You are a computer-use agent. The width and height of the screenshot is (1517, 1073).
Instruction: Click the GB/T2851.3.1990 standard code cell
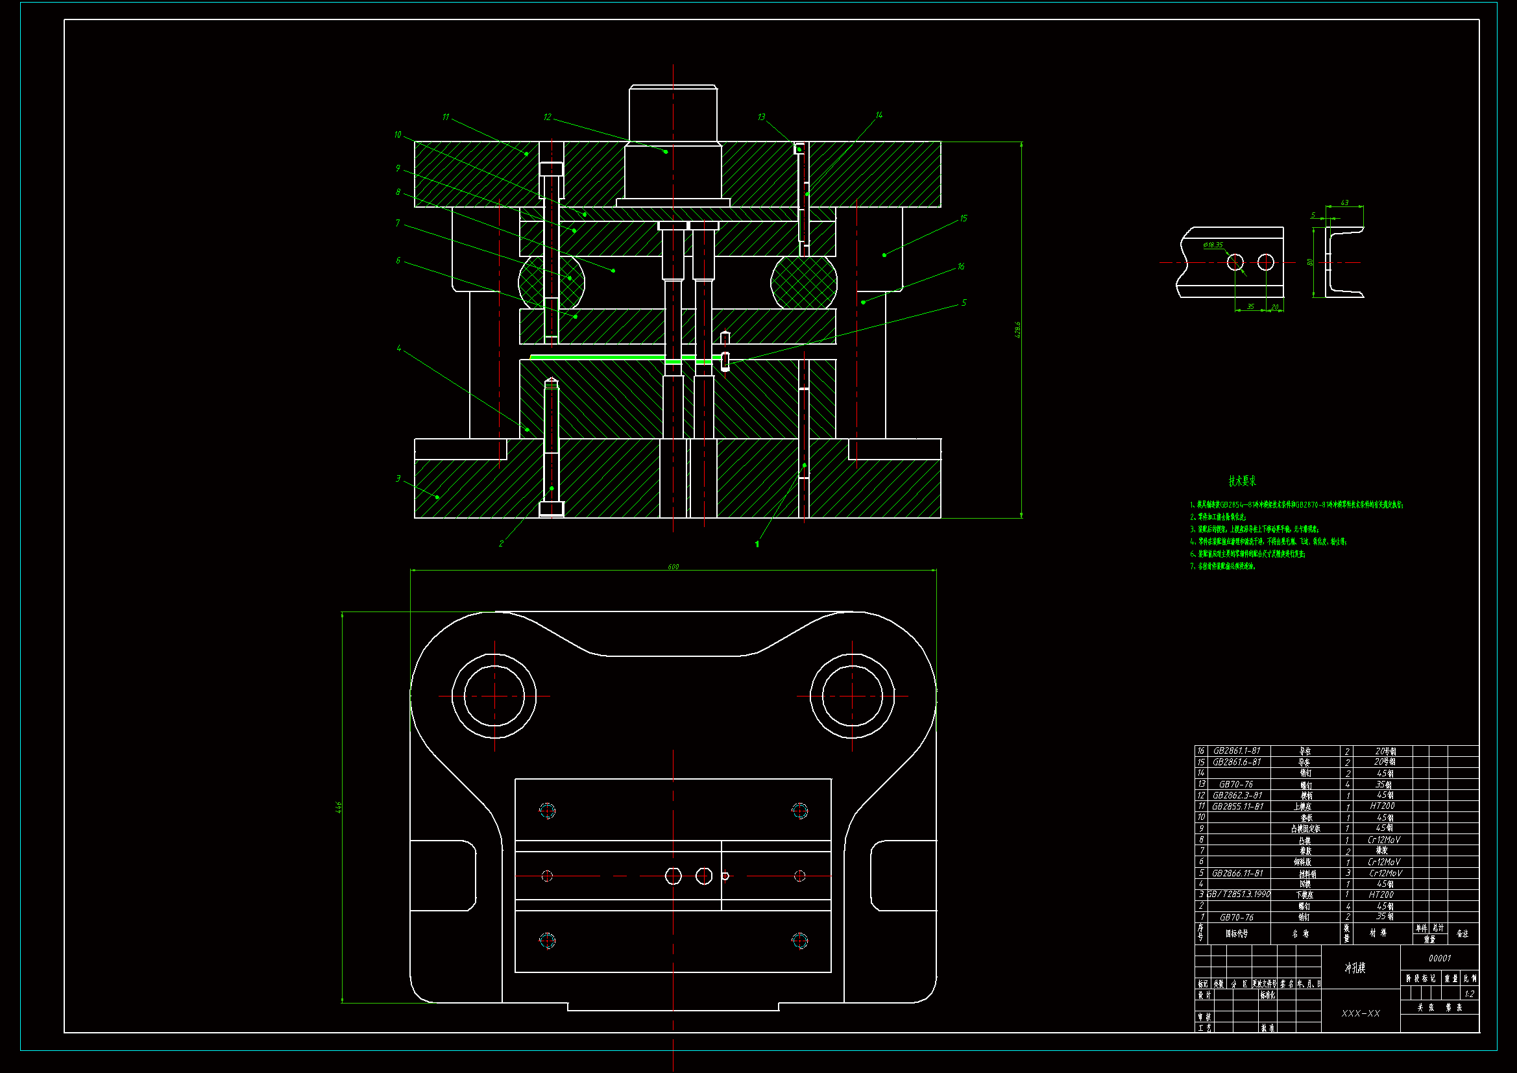(x=1238, y=894)
